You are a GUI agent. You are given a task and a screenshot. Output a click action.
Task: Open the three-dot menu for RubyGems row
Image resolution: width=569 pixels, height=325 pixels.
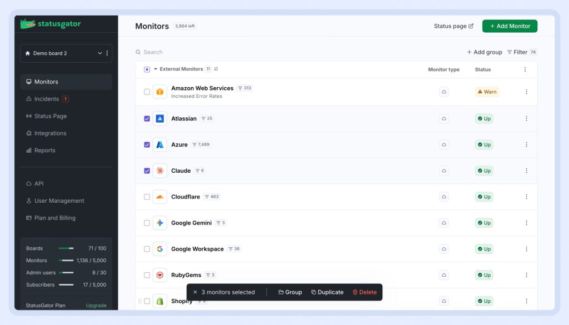[527, 276]
